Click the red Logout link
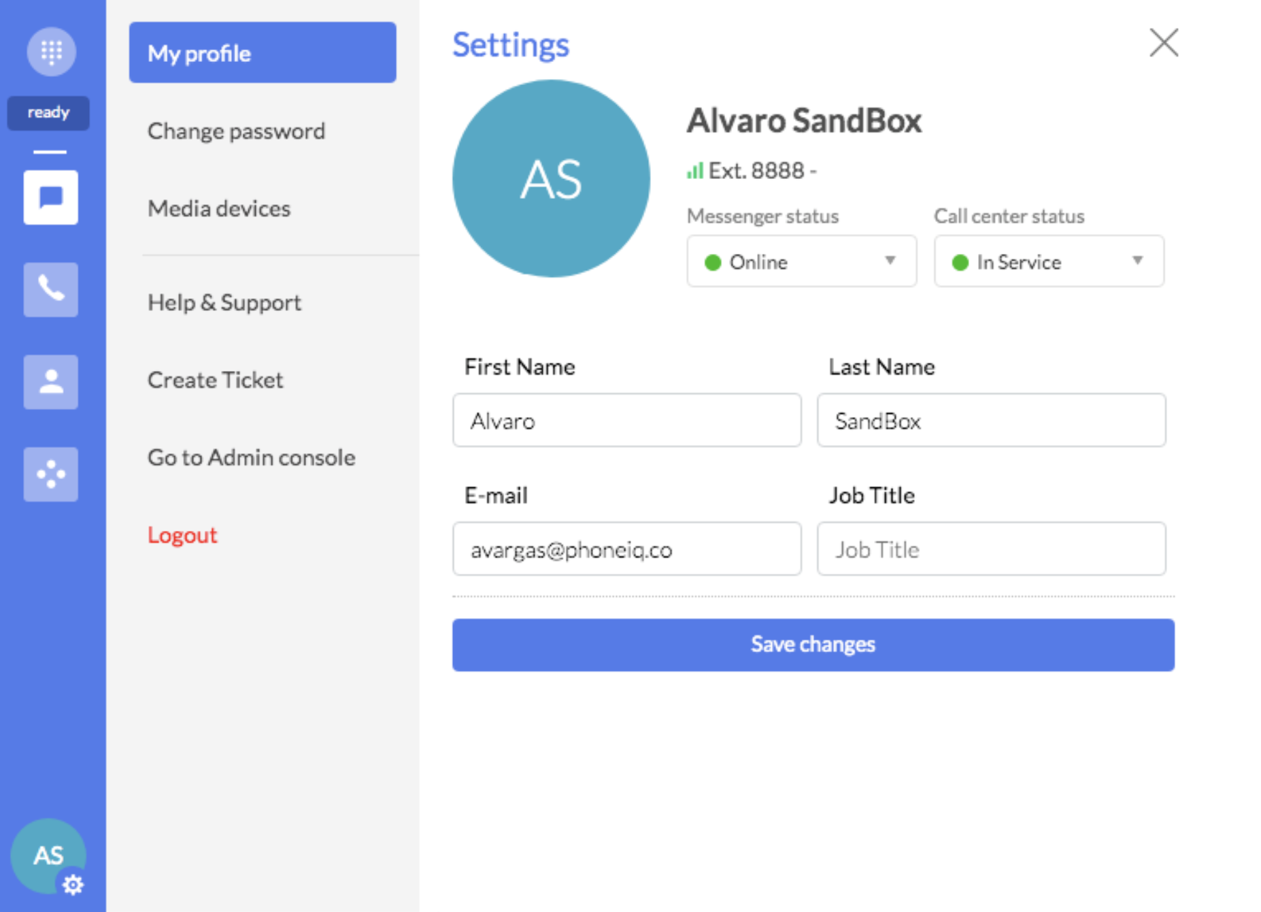 point(182,535)
